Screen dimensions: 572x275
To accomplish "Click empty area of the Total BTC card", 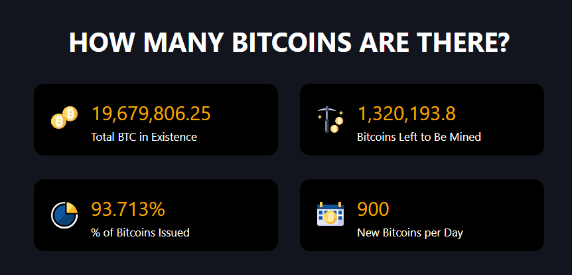I will 246,120.
